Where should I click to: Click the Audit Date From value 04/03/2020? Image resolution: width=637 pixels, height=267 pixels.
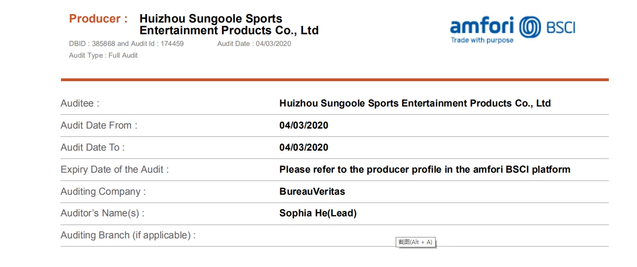click(x=304, y=125)
